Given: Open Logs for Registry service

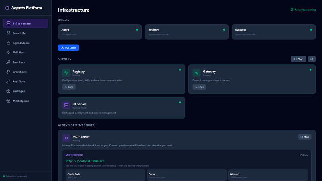Looking at the screenshot, I should pos(69,87).
